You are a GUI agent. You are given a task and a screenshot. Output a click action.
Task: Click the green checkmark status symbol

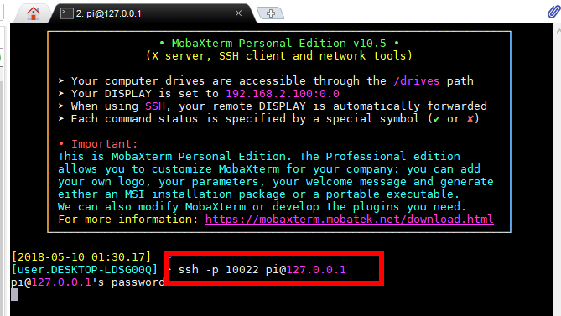coord(436,119)
